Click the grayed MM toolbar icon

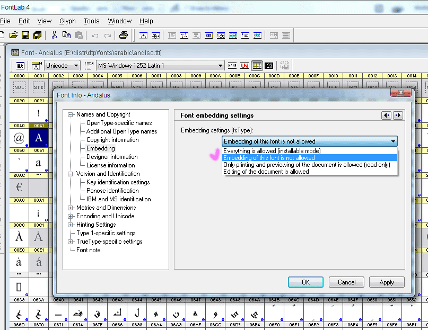click(x=274, y=35)
